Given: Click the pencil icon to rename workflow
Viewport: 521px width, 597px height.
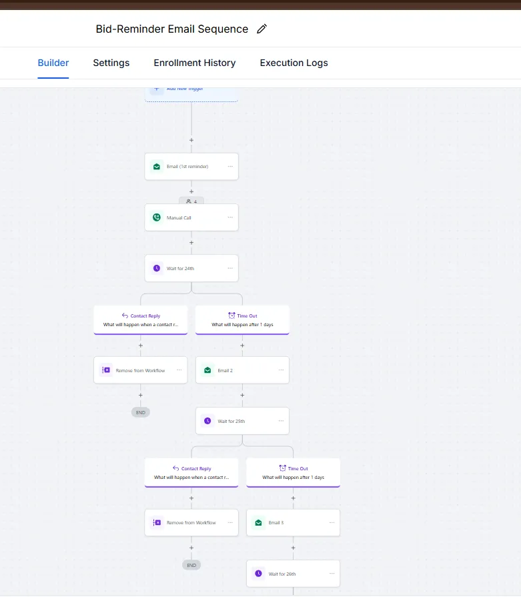Looking at the screenshot, I should (x=262, y=29).
